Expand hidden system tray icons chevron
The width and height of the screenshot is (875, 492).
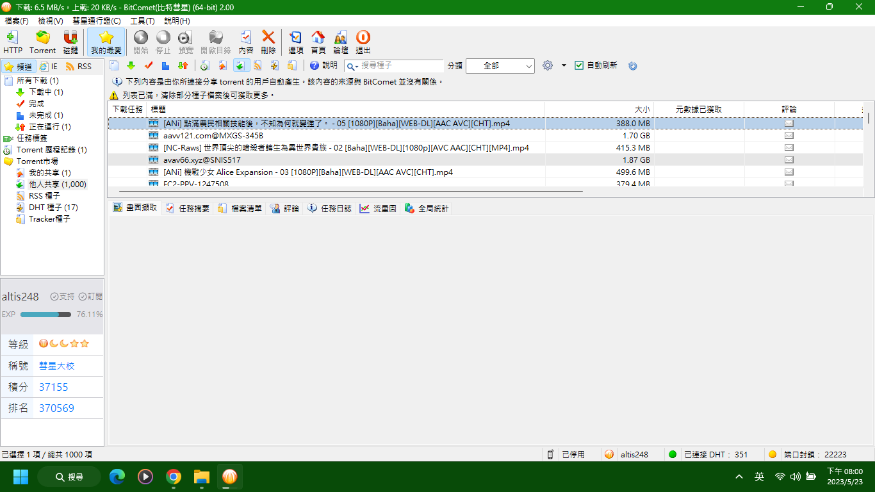(739, 477)
